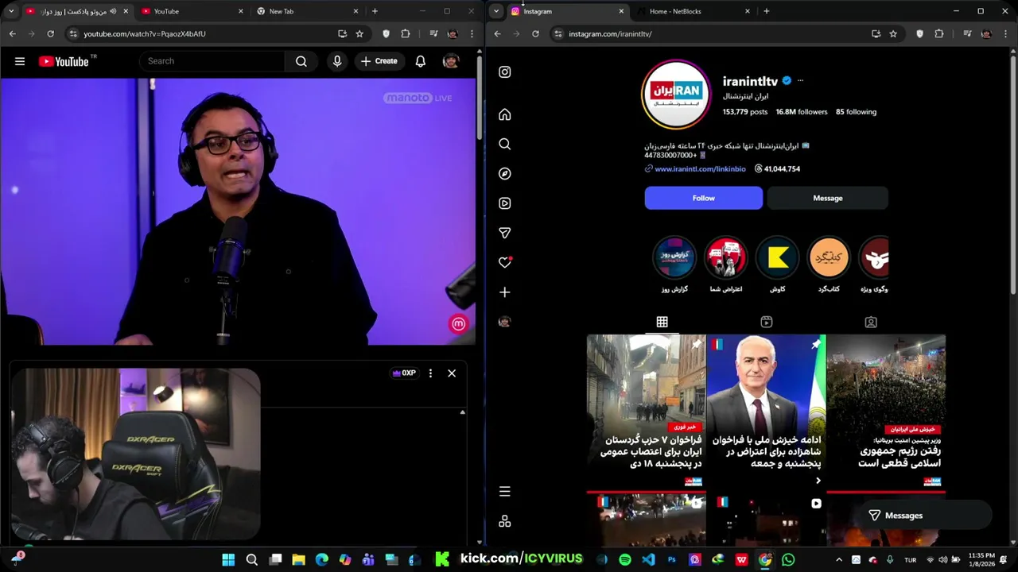Focus the YouTube search input field
Screen dimensions: 1018x572
212,61
